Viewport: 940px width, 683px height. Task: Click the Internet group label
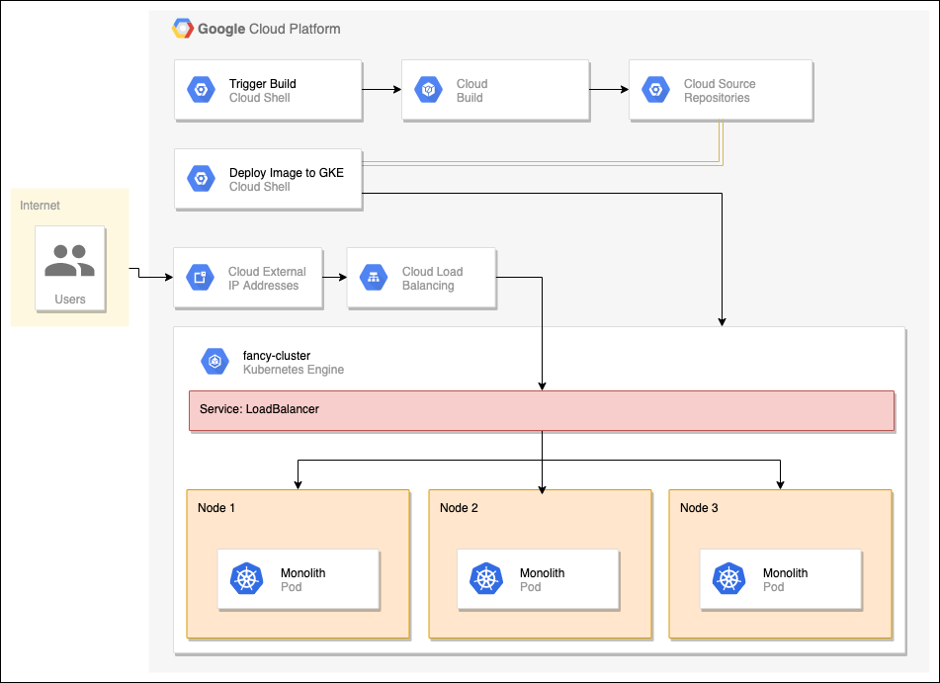(40, 206)
